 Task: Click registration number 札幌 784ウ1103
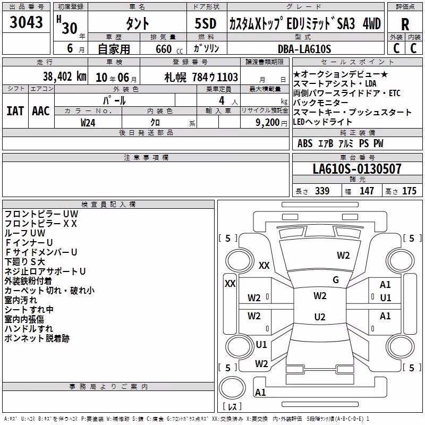point(201,77)
